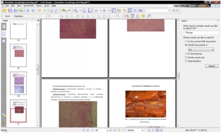Save the document with the floppy disk icon
This screenshot has height=133, width=221.
click(10, 11)
